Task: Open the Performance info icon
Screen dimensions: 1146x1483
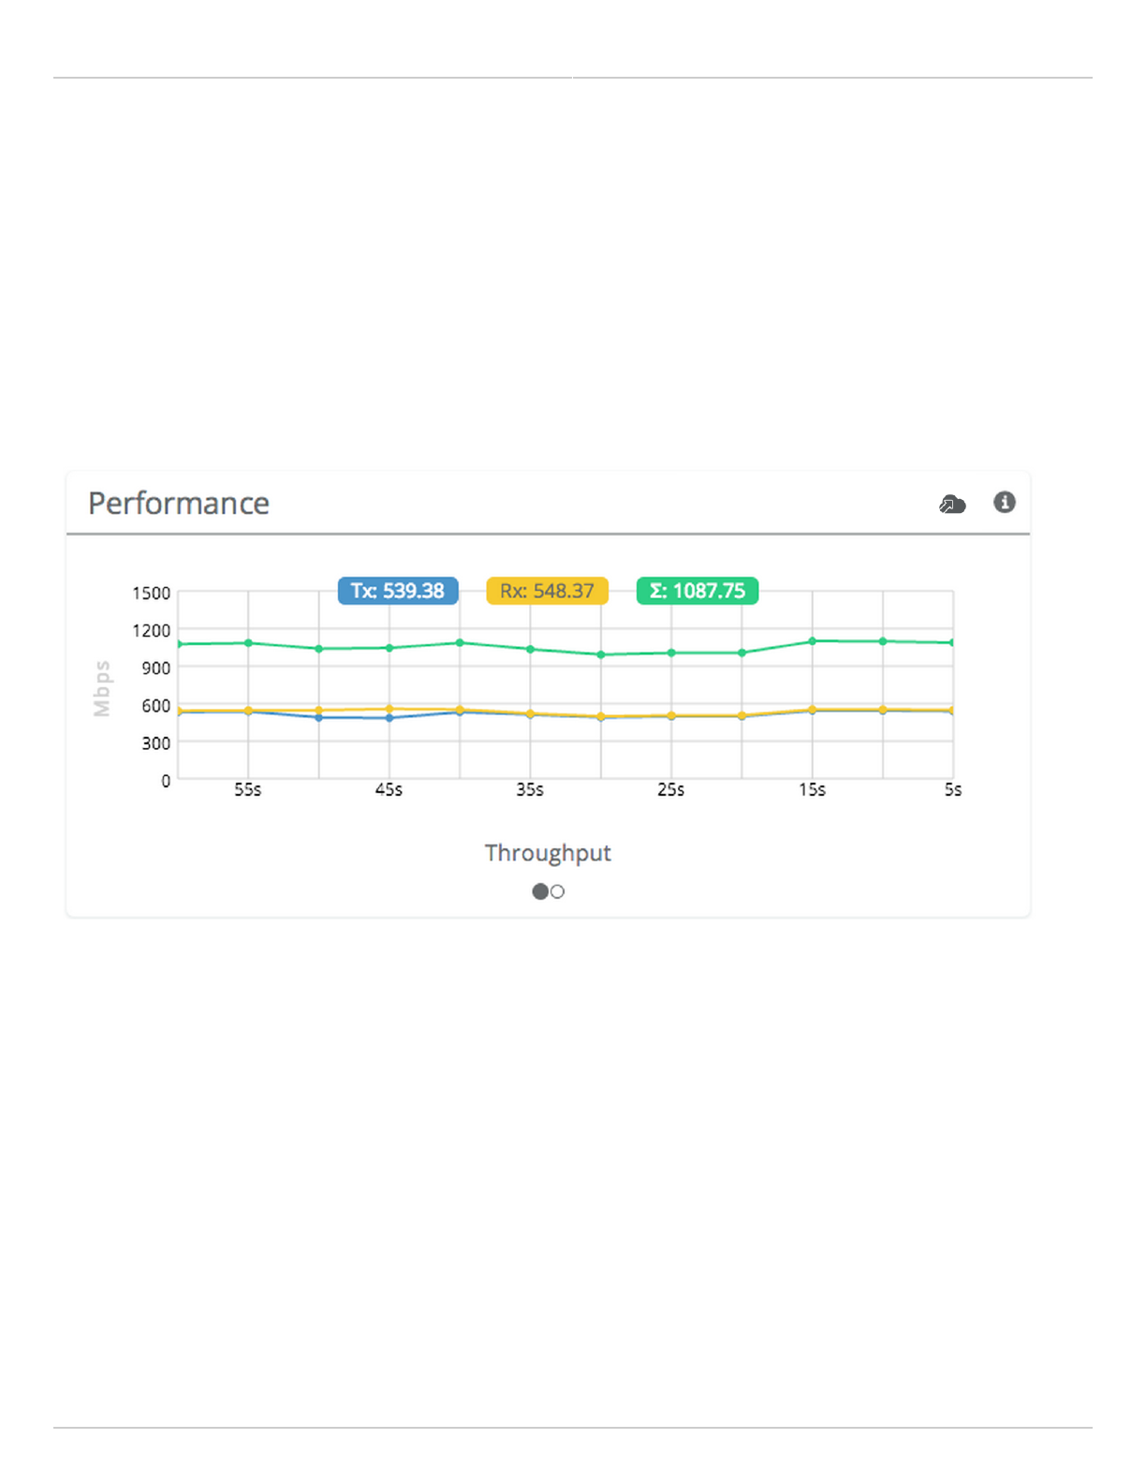Action: click(x=1005, y=503)
